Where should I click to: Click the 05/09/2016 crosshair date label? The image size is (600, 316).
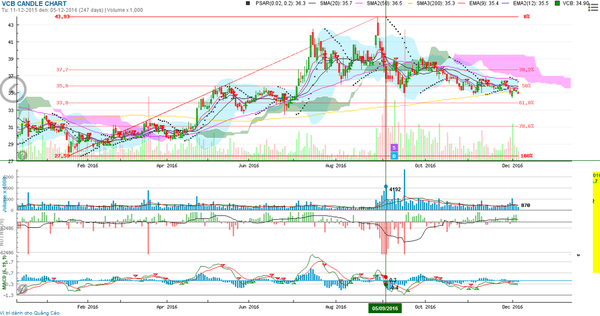tap(385, 308)
